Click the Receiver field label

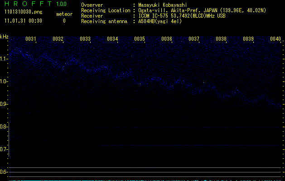pos(92,16)
